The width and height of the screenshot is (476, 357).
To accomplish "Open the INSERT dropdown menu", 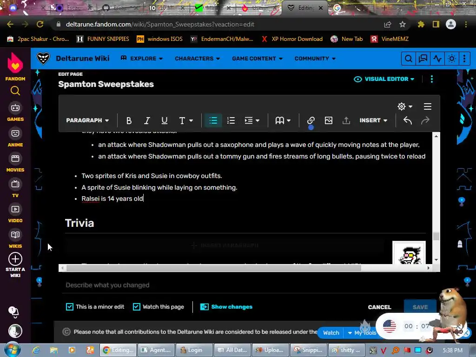I will 373,120.
